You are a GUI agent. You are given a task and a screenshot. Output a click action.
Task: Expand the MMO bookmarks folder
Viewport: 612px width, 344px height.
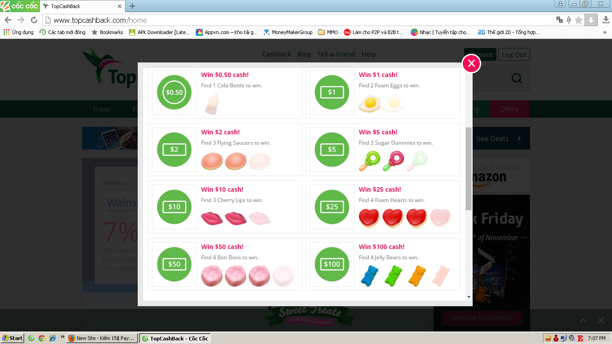click(x=328, y=32)
